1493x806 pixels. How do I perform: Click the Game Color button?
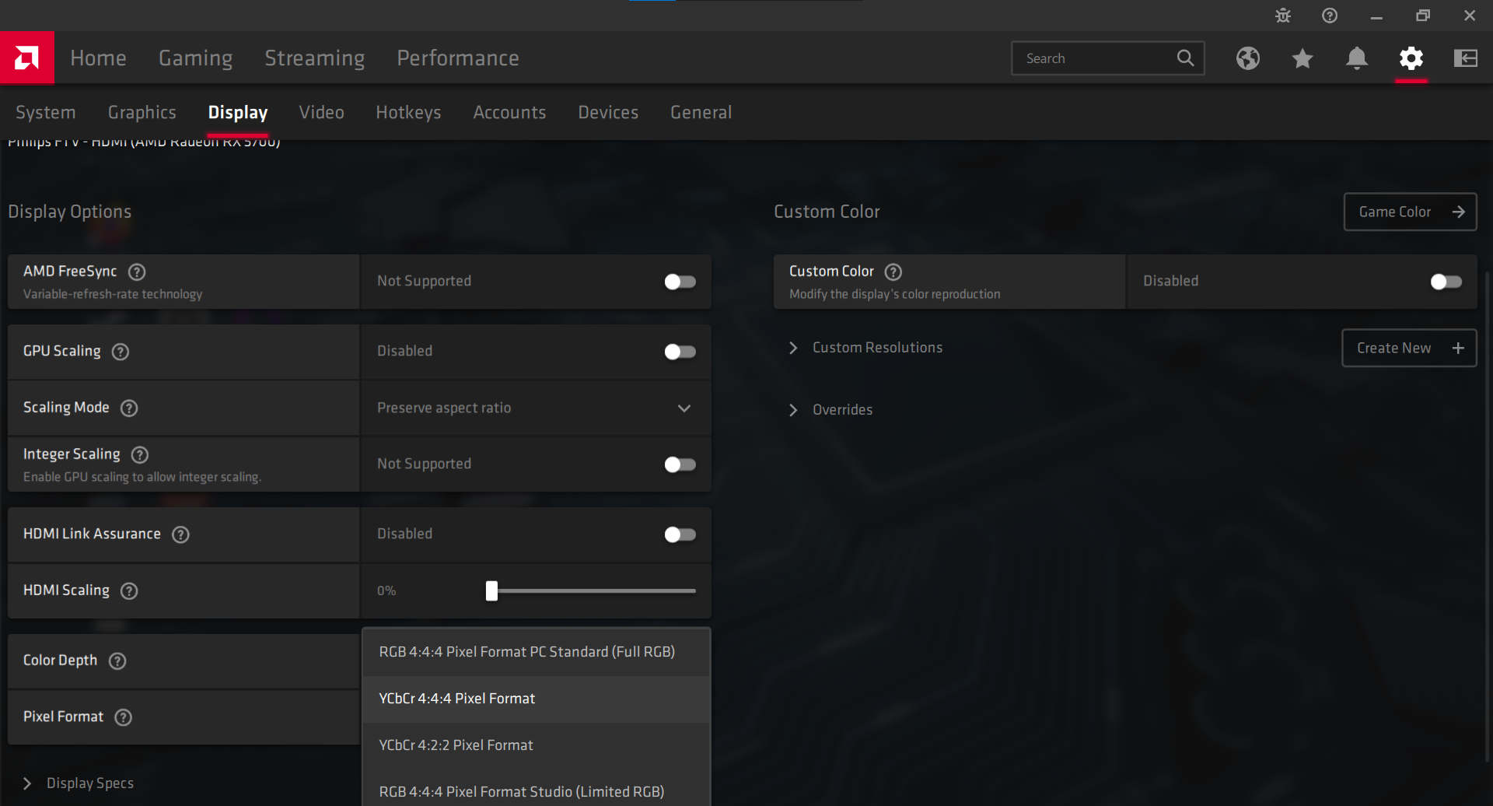pos(1410,212)
